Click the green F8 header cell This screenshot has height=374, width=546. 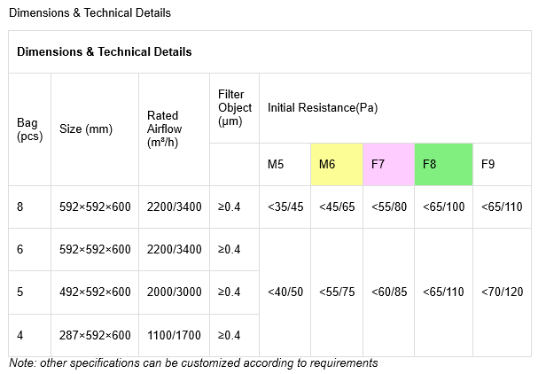coord(443,164)
